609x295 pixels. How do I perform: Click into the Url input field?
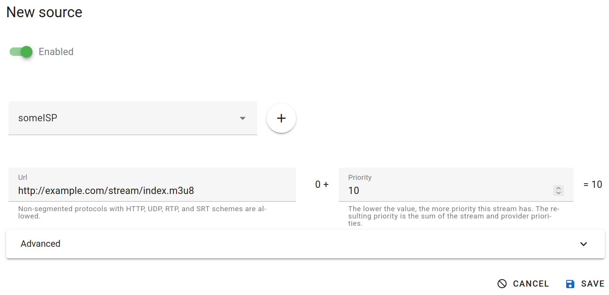153,191
